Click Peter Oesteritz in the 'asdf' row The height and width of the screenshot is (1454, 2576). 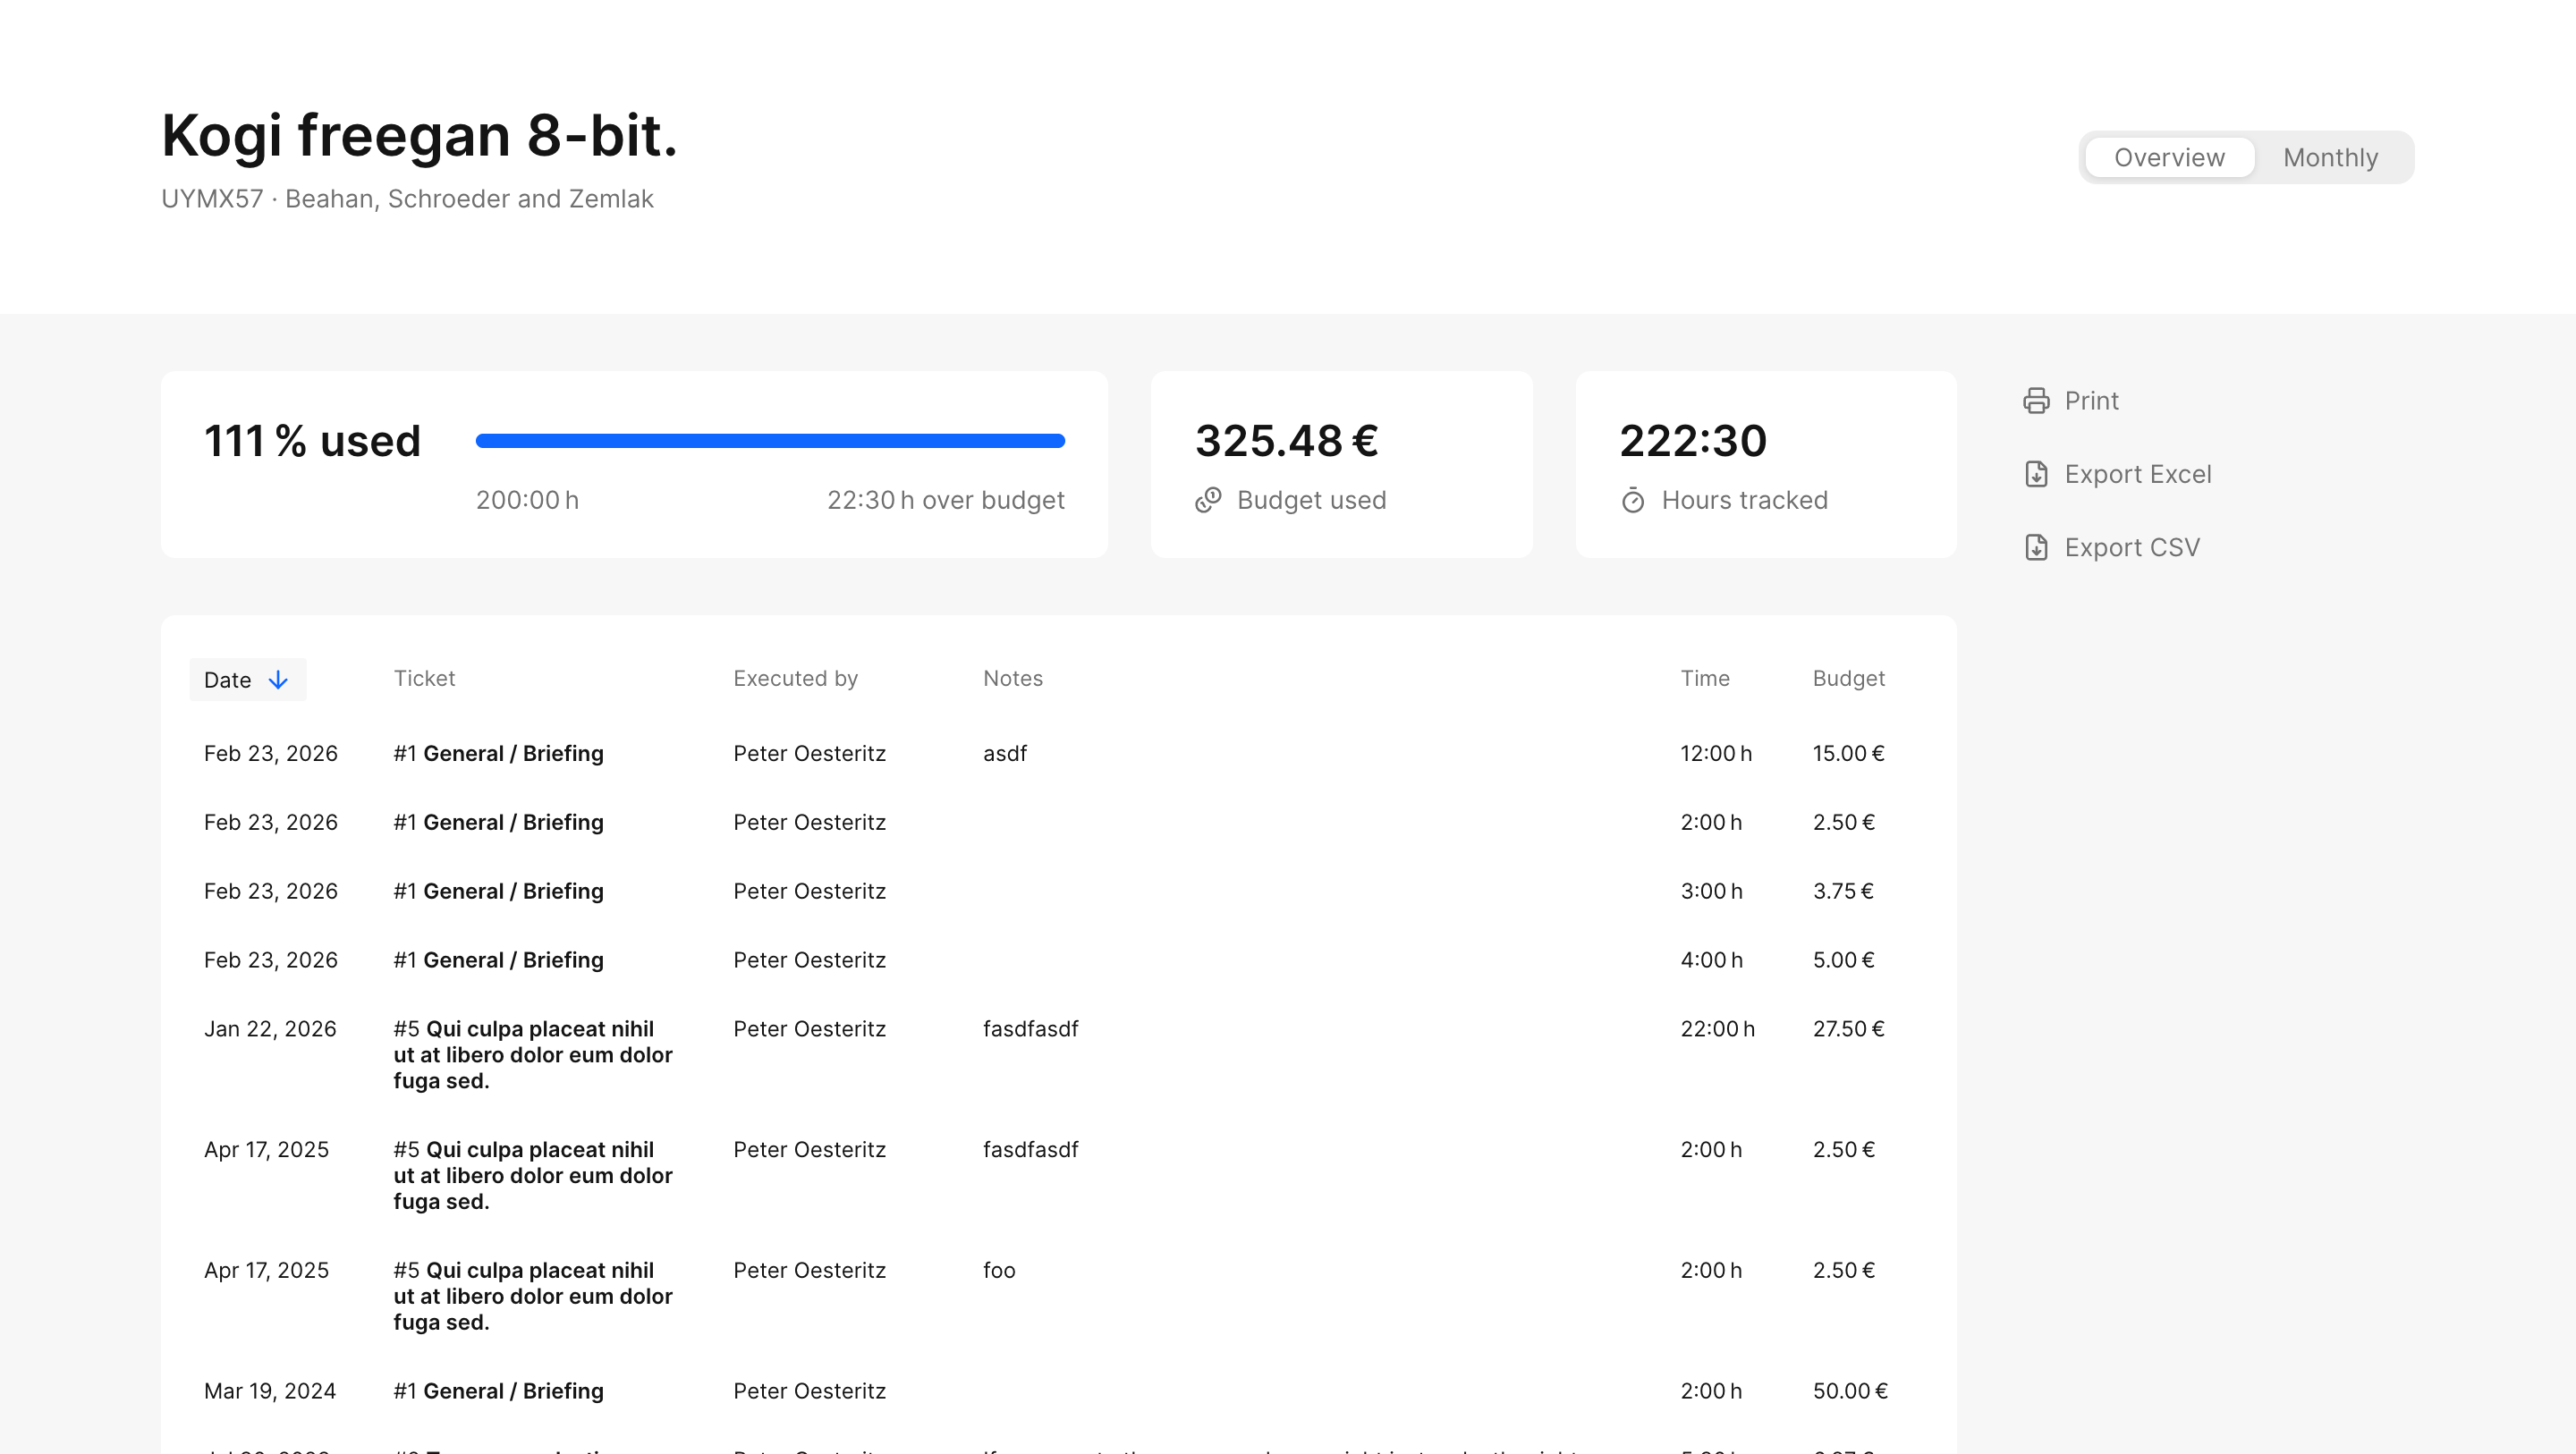coord(809,754)
